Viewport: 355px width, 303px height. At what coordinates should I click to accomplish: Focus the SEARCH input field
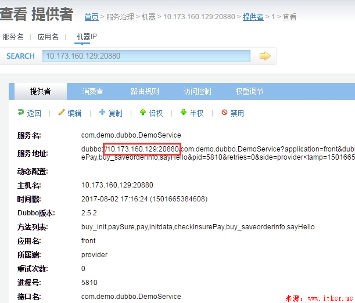tap(146, 56)
